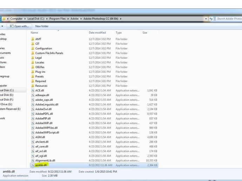Image resolution: width=242 pixels, height=181 pixels.
Task: Click the 10,355 KB size value
Action: tap(152, 160)
